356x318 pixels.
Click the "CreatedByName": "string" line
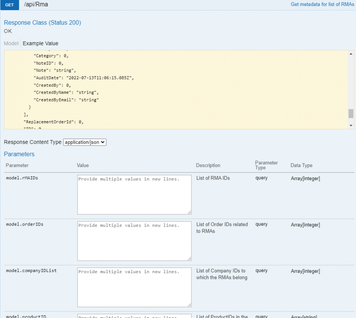[66, 92]
